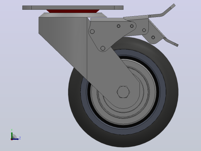Select the hex axle bolt head
The width and height of the screenshot is (201, 151).
tap(123, 92)
